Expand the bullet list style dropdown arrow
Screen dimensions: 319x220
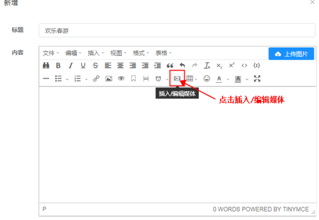coord(67,80)
